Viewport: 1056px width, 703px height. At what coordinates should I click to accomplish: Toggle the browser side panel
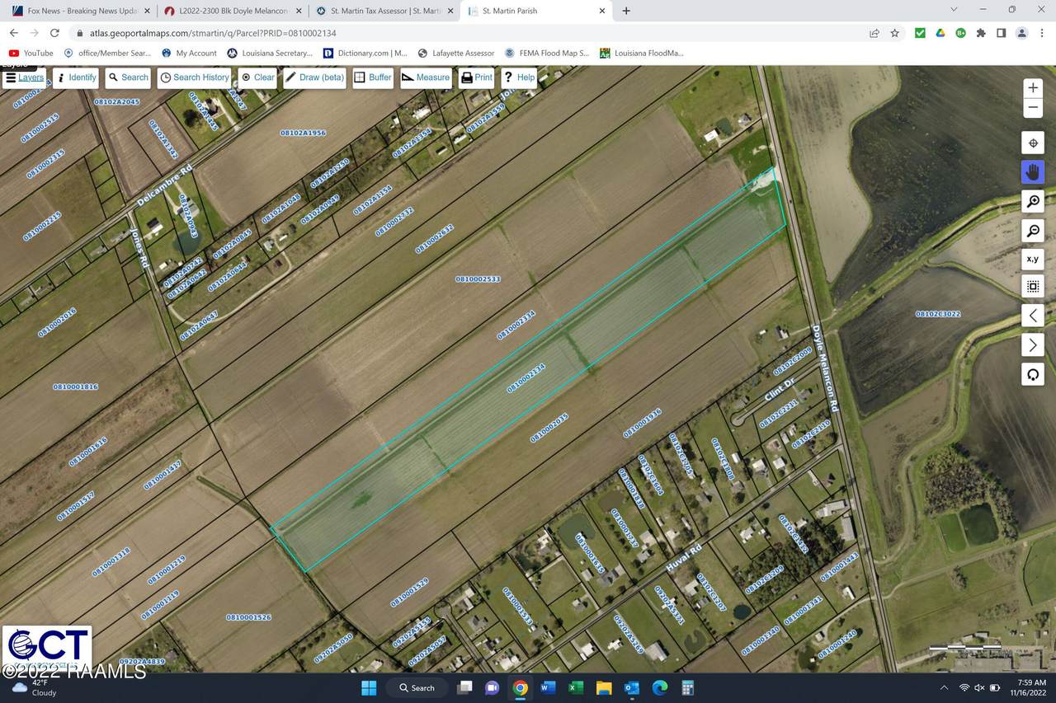(1001, 33)
